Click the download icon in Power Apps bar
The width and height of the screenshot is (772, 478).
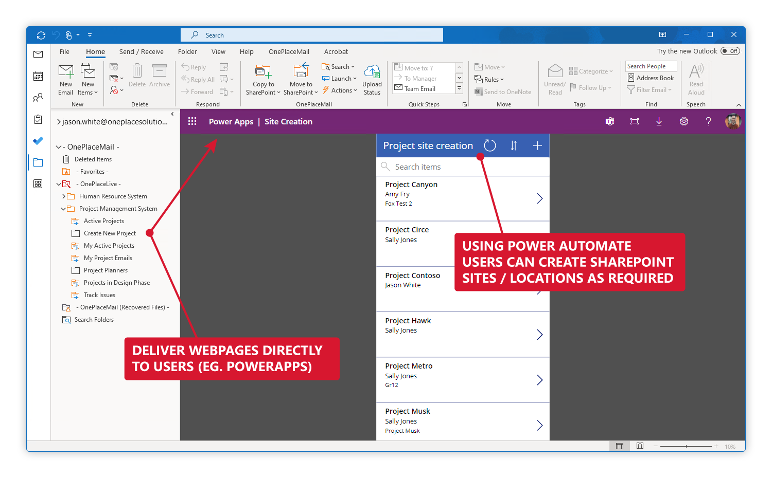pyautogui.click(x=659, y=121)
